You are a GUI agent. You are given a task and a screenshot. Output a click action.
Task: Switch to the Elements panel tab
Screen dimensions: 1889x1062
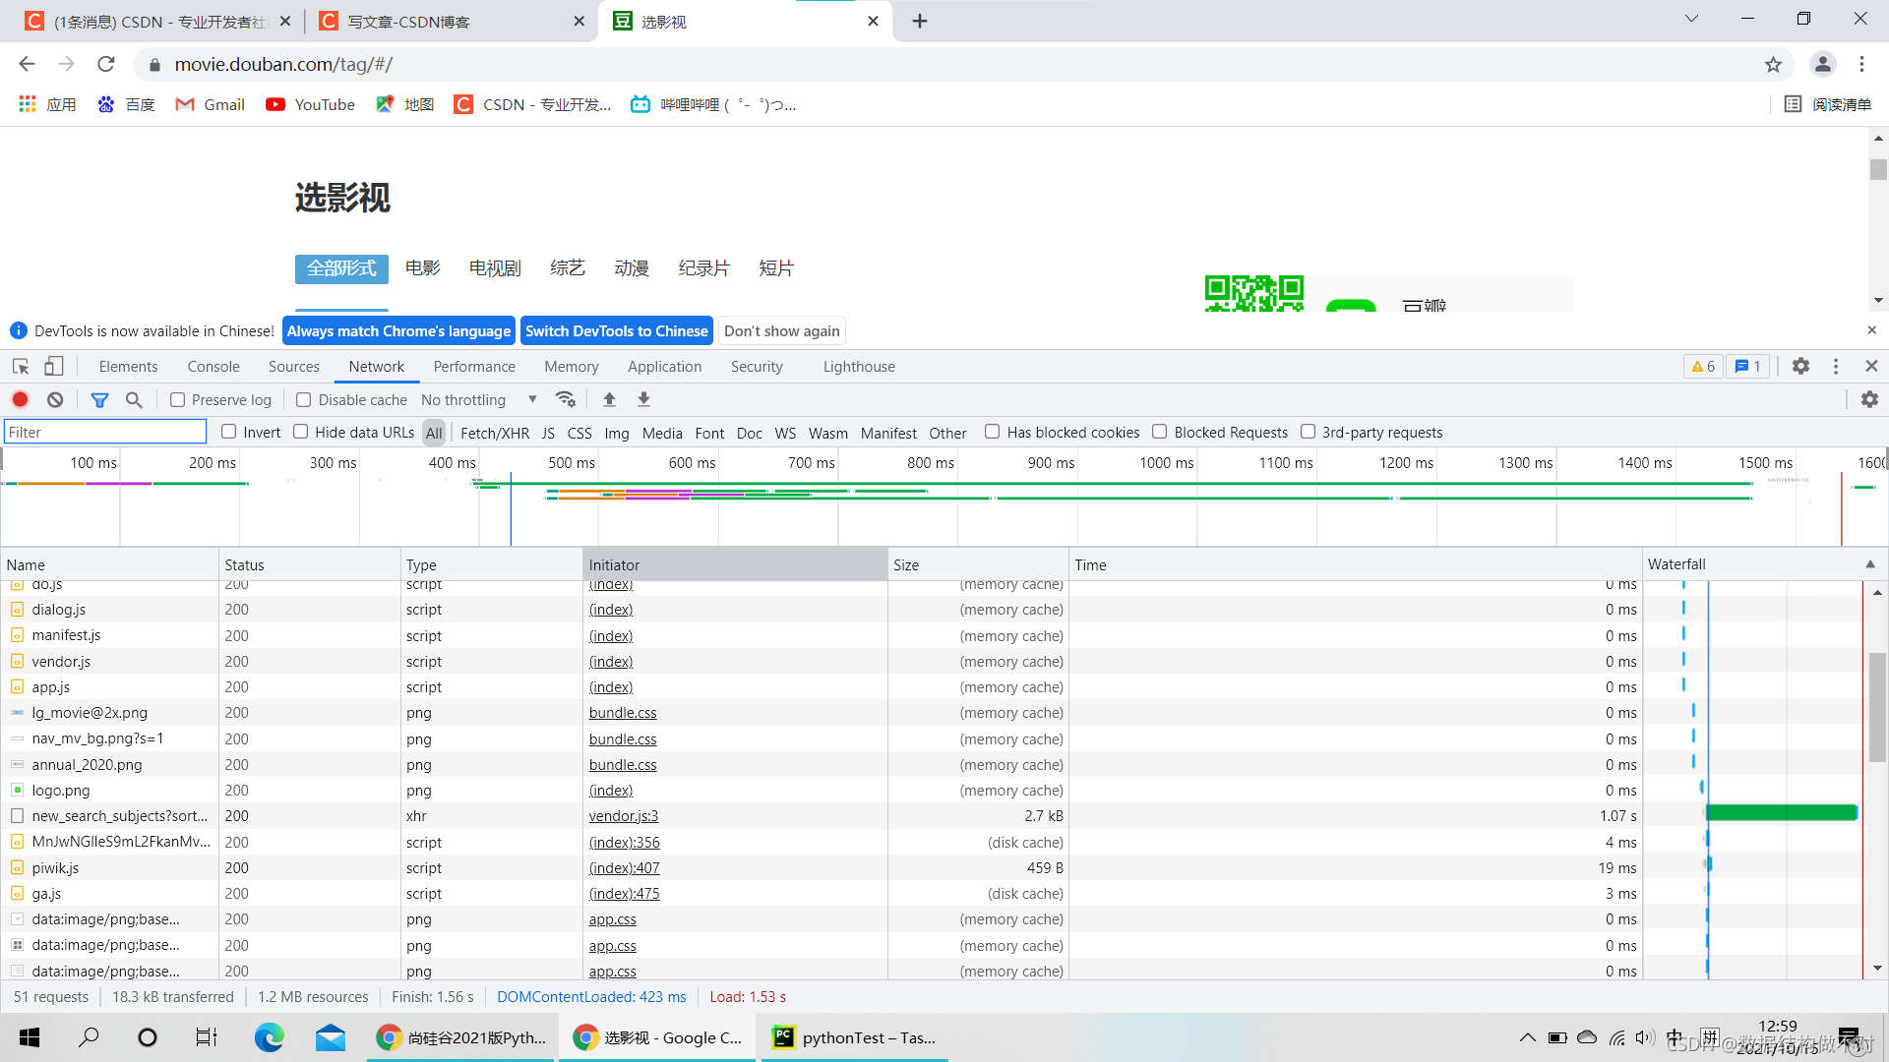[127, 366]
